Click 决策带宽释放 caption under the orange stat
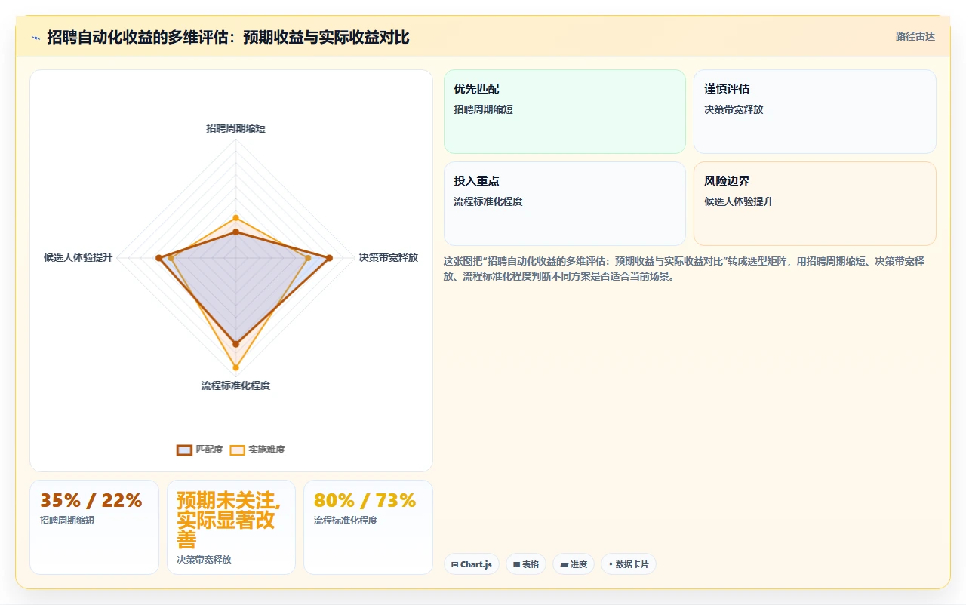 click(x=205, y=560)
